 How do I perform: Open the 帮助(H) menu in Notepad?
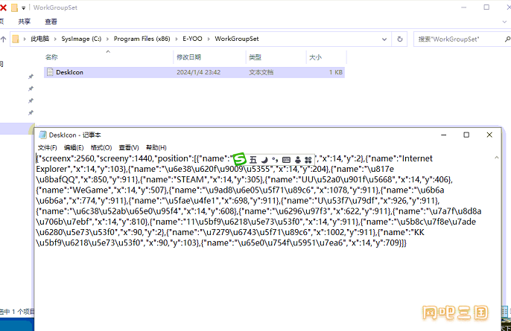156,148
